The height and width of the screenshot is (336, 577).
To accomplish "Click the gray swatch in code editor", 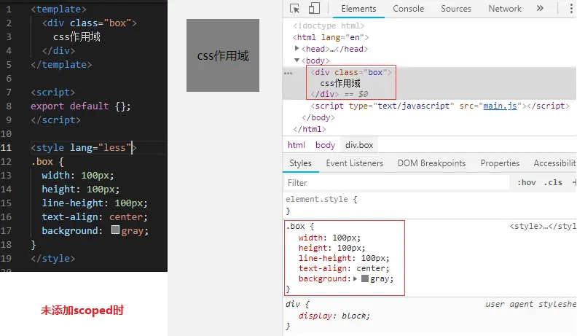I will 115,230.
